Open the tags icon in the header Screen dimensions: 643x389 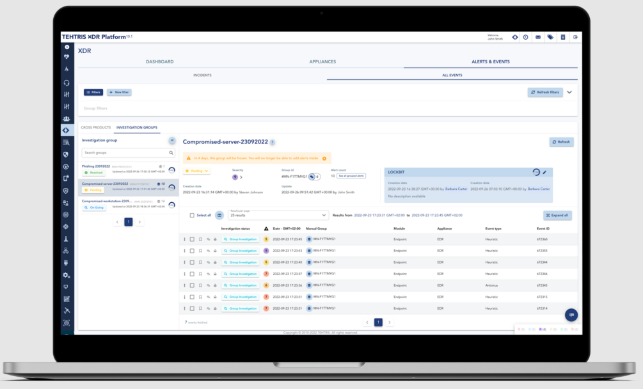click(550, 37)
